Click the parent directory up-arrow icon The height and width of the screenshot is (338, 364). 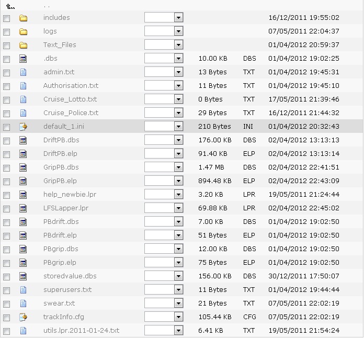(x=10, y=6)
